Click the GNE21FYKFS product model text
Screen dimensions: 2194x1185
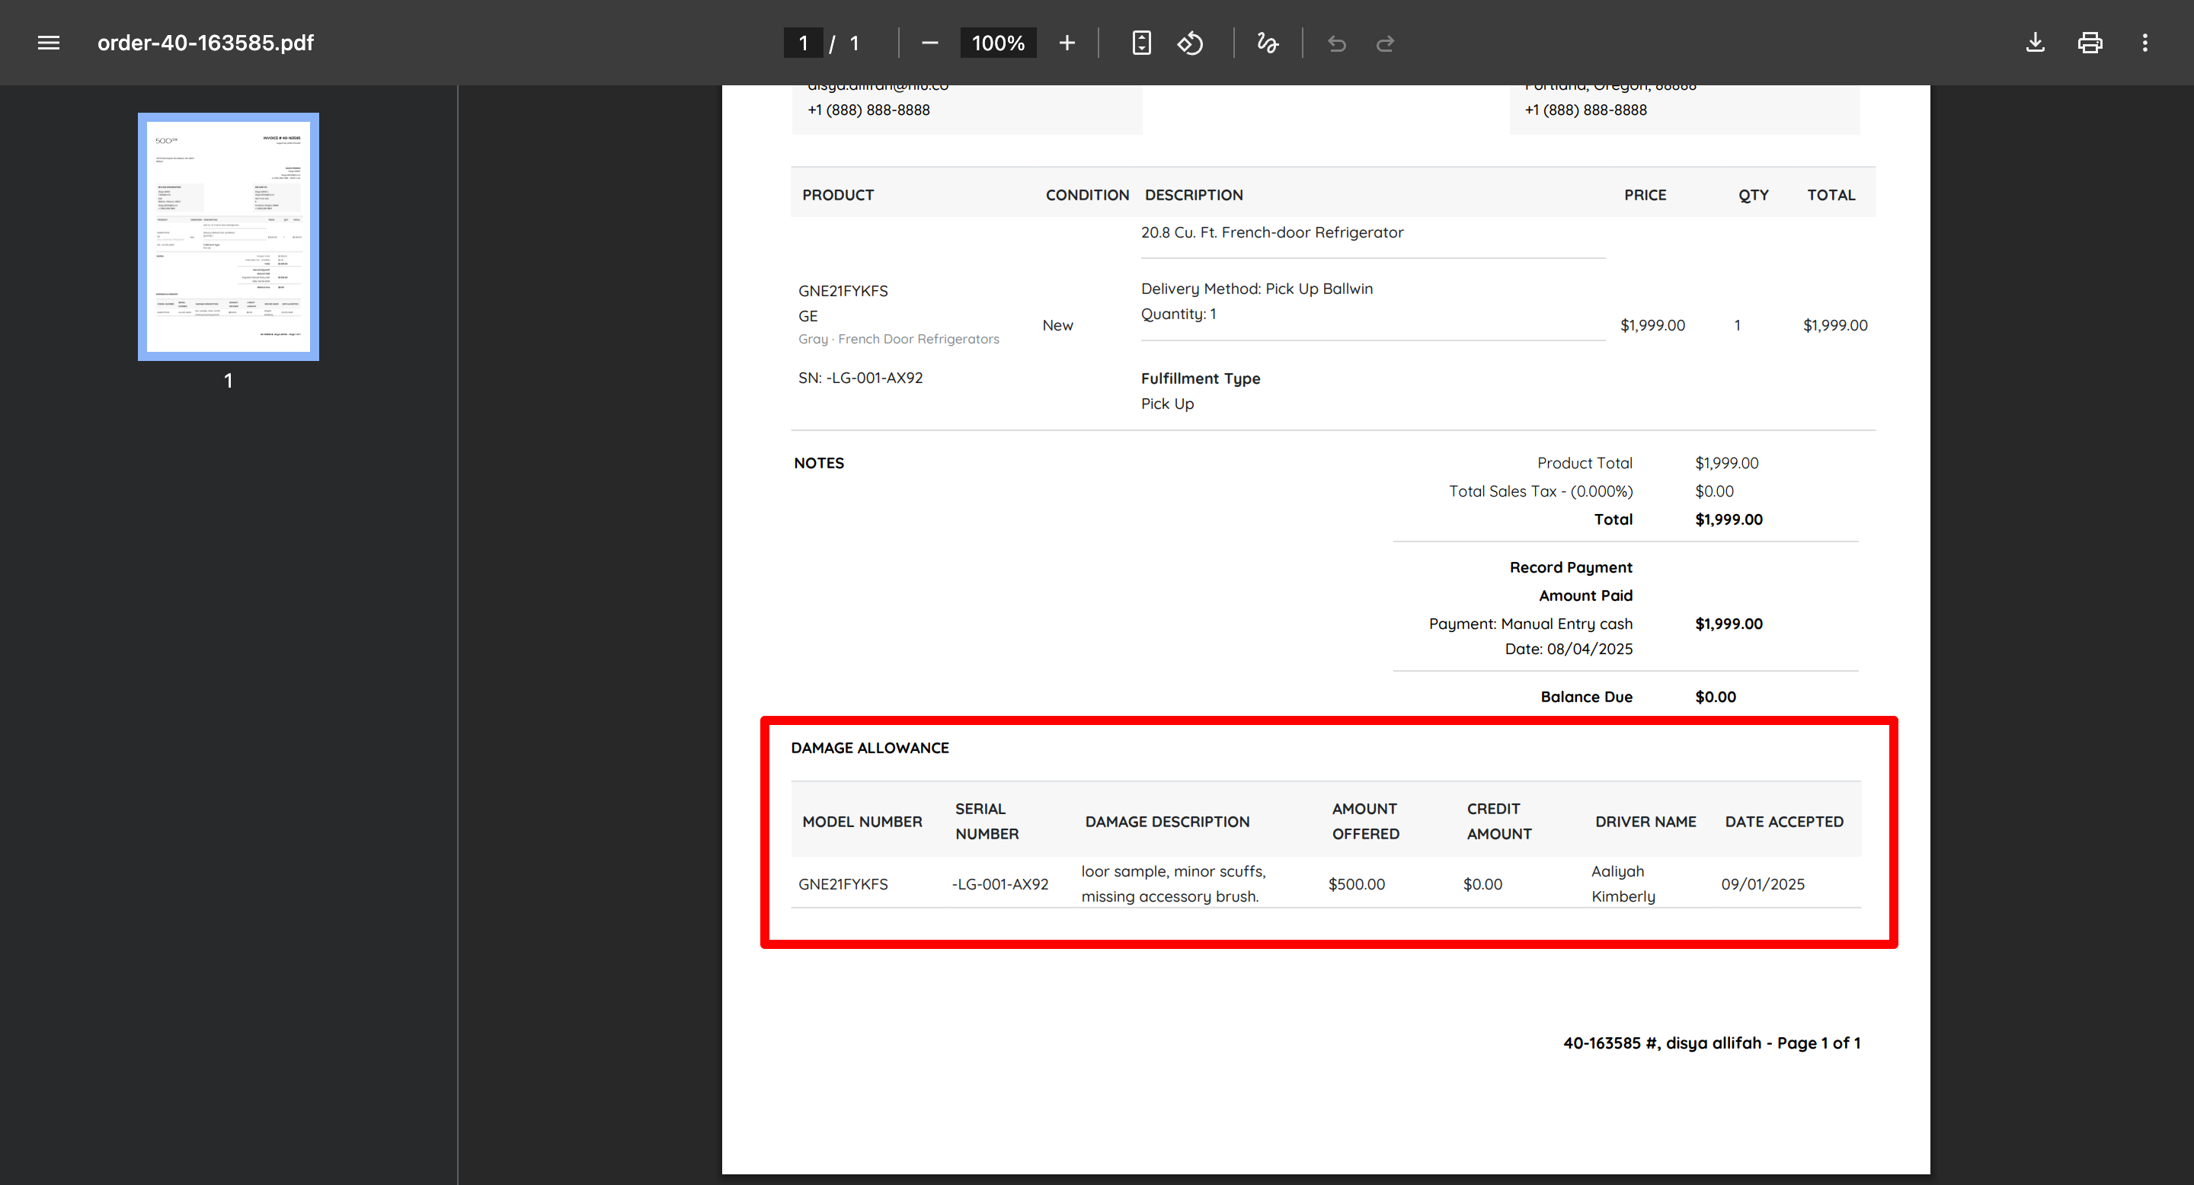[843, 291]
